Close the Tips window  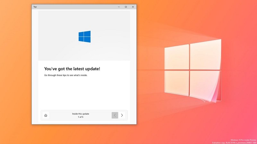(133, 7)
